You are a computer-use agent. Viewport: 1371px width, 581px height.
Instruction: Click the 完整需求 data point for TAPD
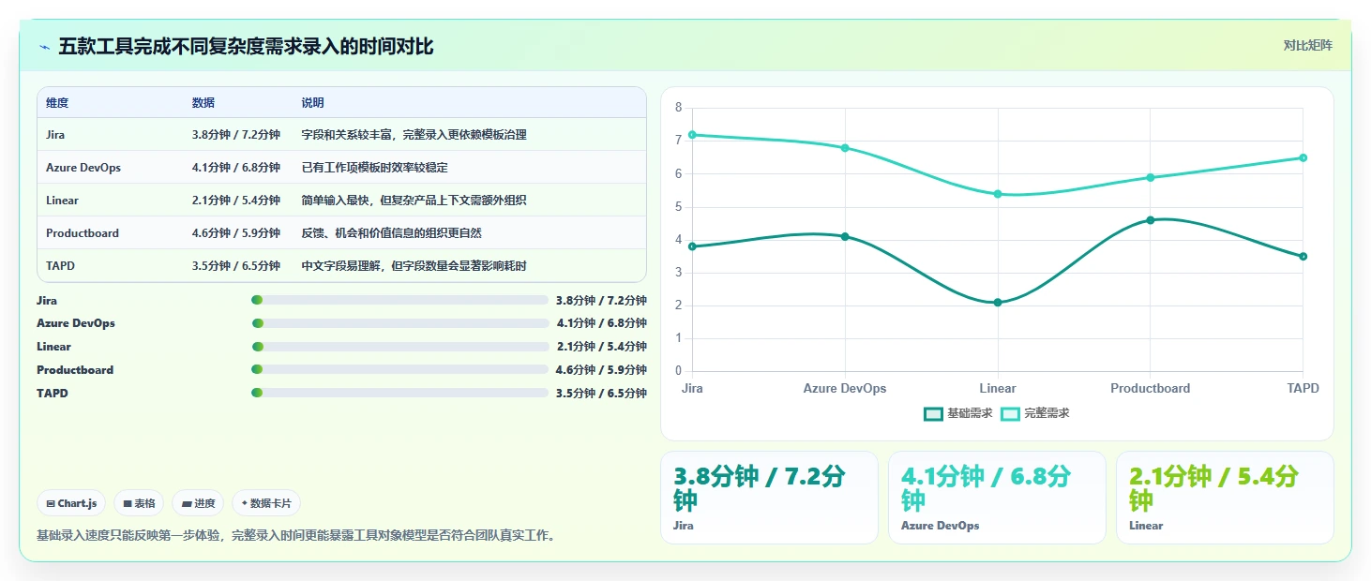click(1303, 157)
